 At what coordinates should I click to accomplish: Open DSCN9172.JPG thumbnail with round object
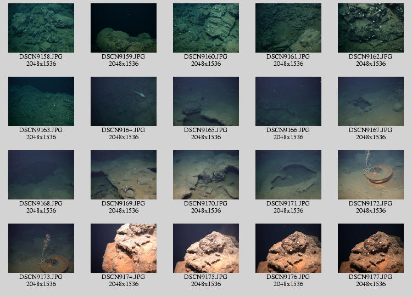(x=371, y=175)
